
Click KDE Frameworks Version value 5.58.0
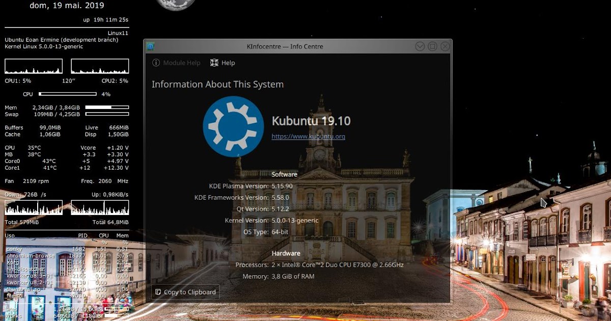pos(281,198)
